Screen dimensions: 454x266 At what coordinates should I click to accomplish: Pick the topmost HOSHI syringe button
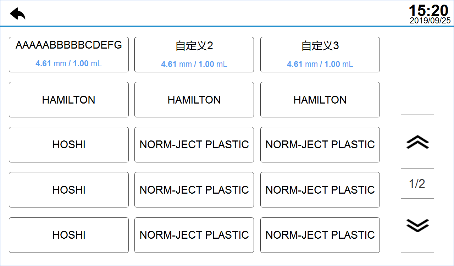click(69, 145)
